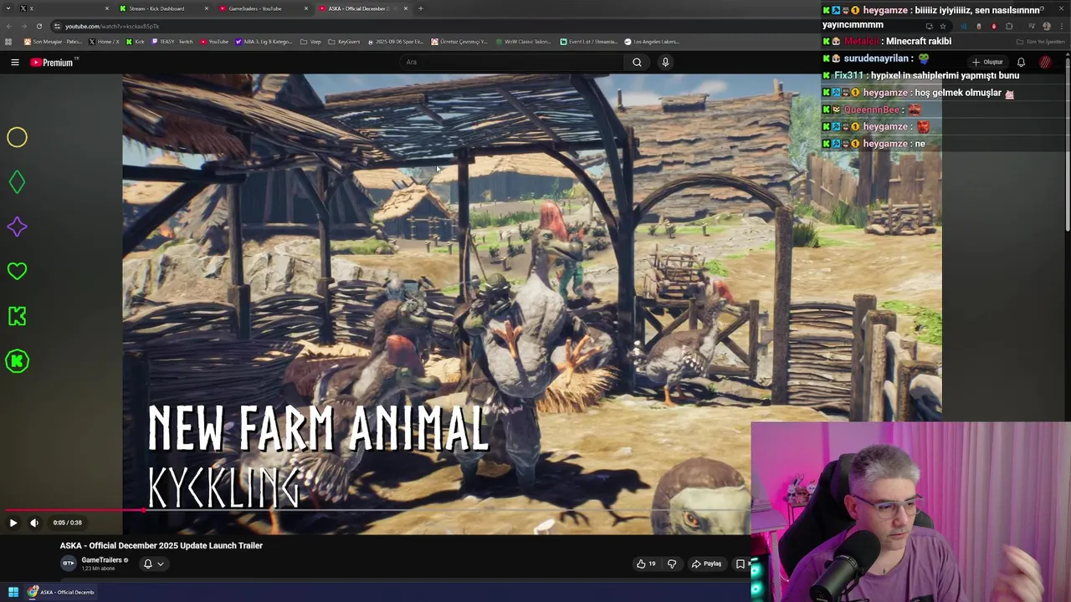Viewport: 1071px width, 602px height.
Task: Expand the Vorp bookmarks folder
Action: click(310, 42)
